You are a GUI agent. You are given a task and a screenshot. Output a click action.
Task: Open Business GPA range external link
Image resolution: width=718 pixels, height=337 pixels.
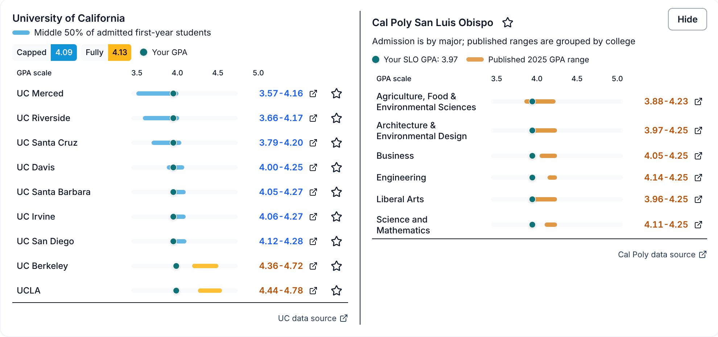click(x=698, y=156)
